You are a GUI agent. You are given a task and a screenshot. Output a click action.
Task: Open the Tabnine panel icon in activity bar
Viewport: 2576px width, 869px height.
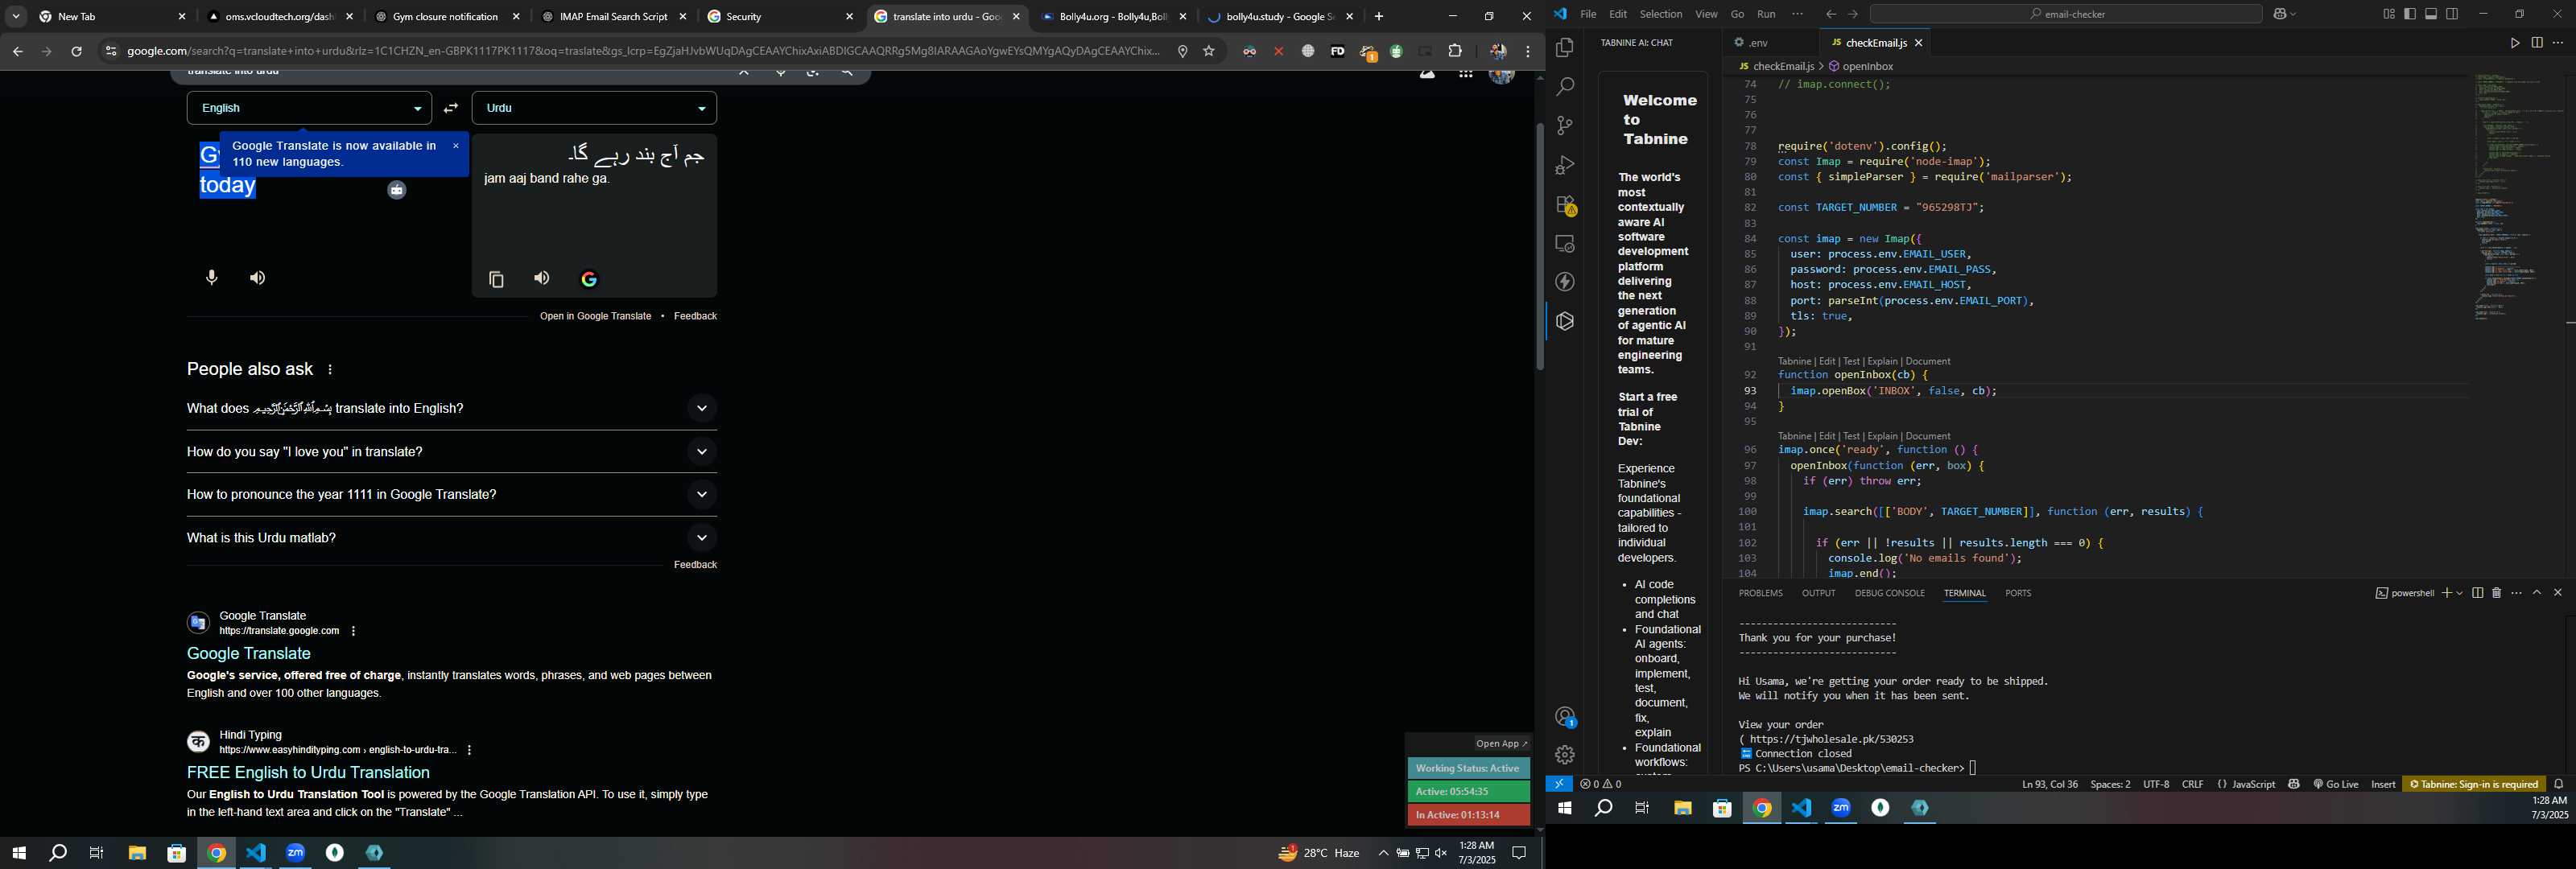coord(1565,322)
